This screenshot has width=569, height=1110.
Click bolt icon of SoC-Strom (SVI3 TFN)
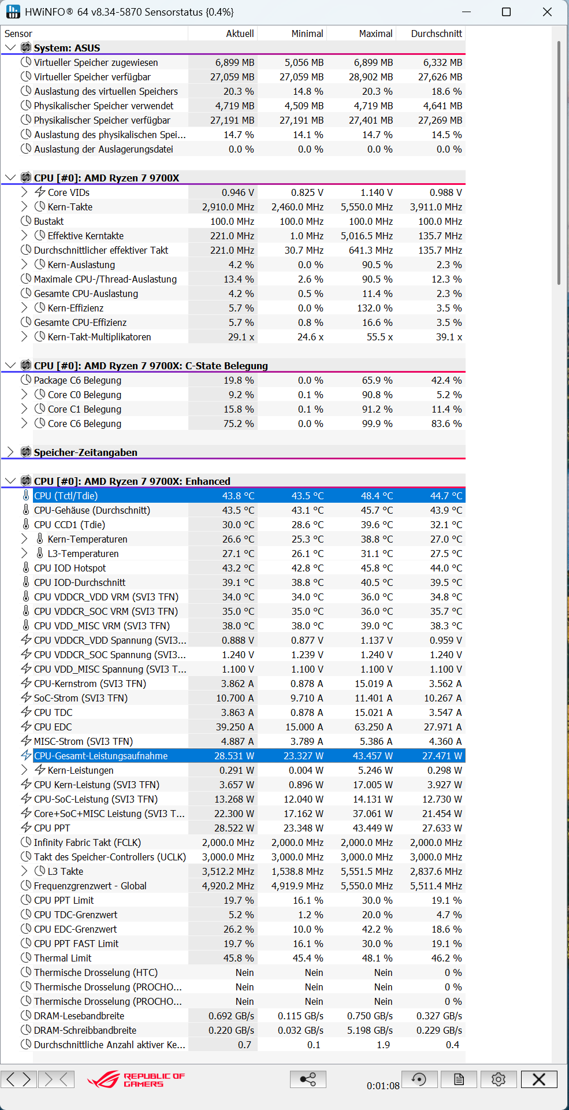[x=26, y=697]
